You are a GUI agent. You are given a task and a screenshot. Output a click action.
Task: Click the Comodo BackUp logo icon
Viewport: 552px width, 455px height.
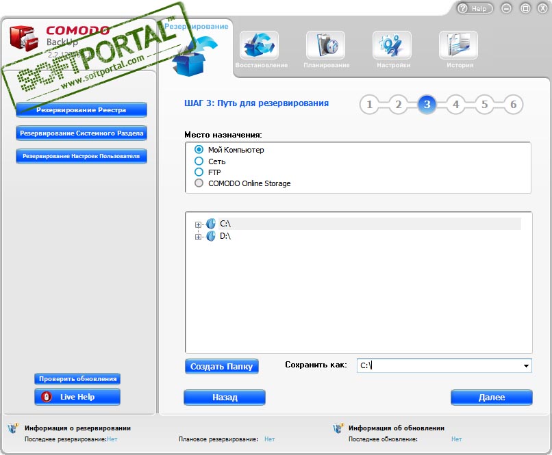point(23,38)
